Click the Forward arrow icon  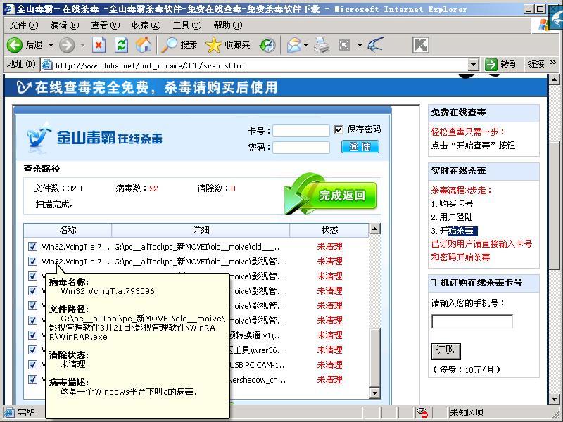66,45
